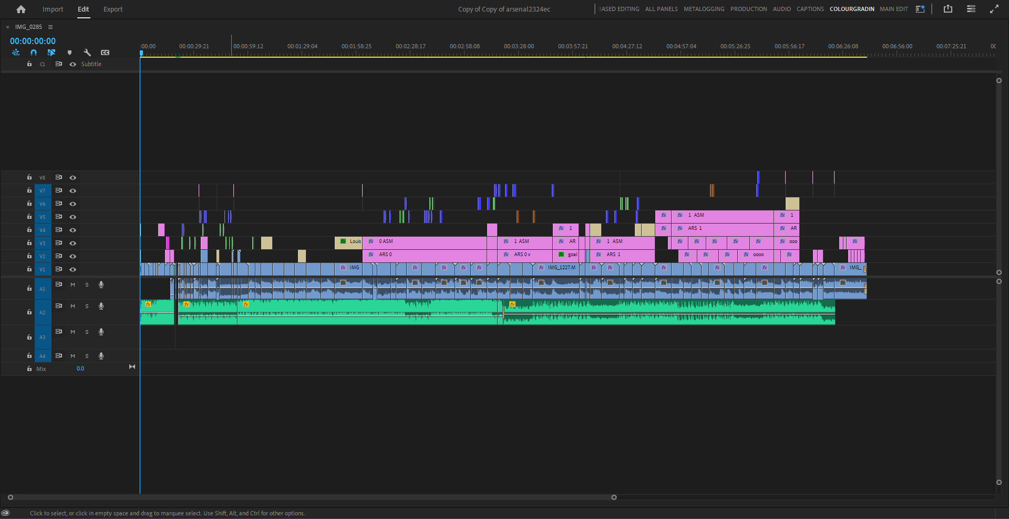This screenshot has width=1009, height=519.
Task: Toggle timeline Snap magnet icon
Action: tap(34, 52)
